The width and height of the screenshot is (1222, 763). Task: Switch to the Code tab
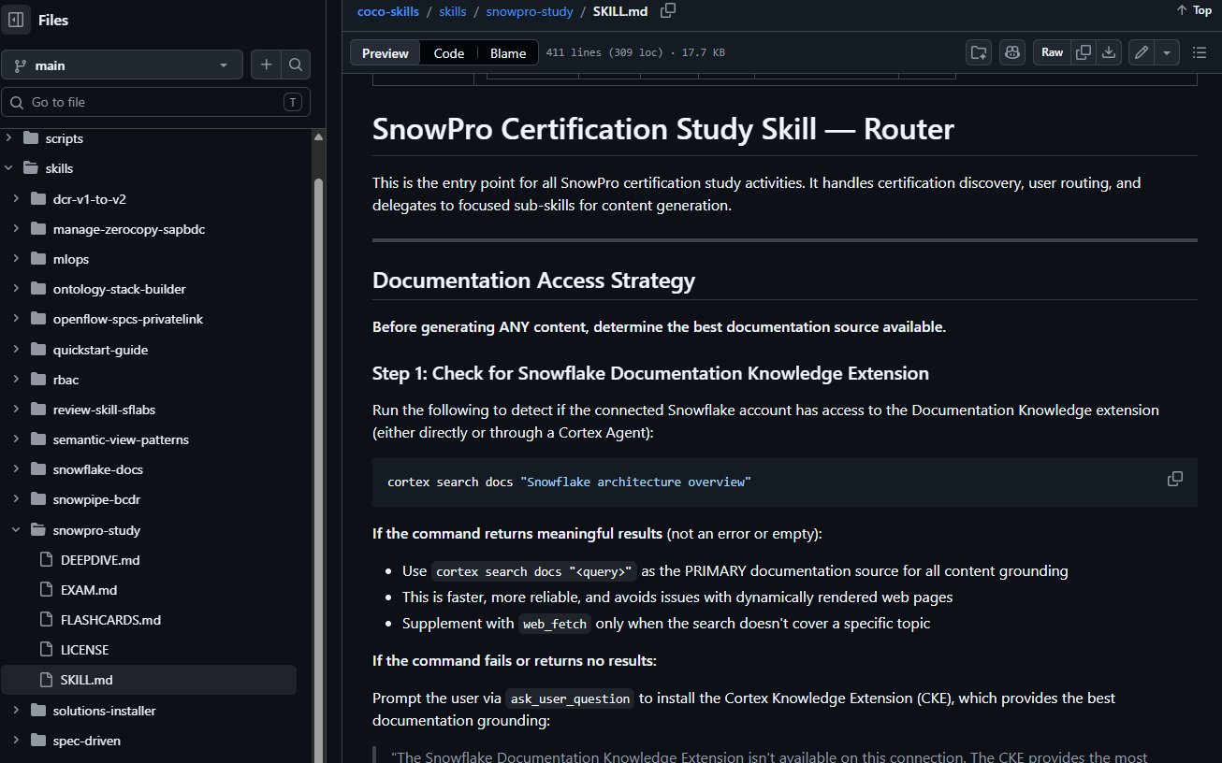[449, 53]
